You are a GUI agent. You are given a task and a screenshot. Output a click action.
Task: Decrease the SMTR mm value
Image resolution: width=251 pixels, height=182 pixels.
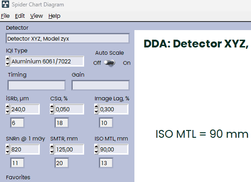[52, 151]
